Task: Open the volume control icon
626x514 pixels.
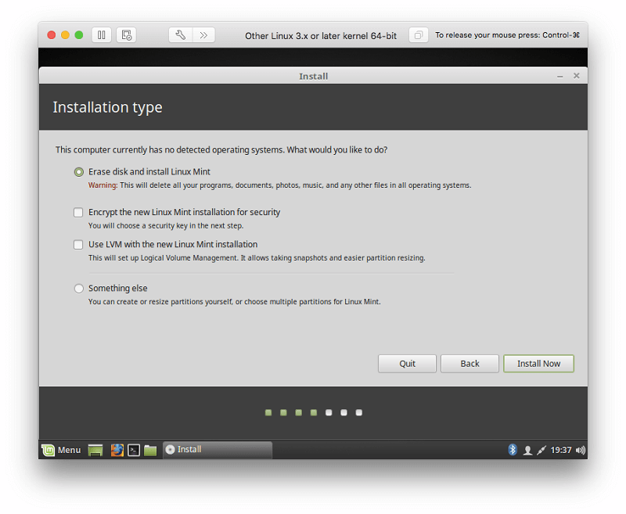Action: pyautogui.click(x=580, y=450)
